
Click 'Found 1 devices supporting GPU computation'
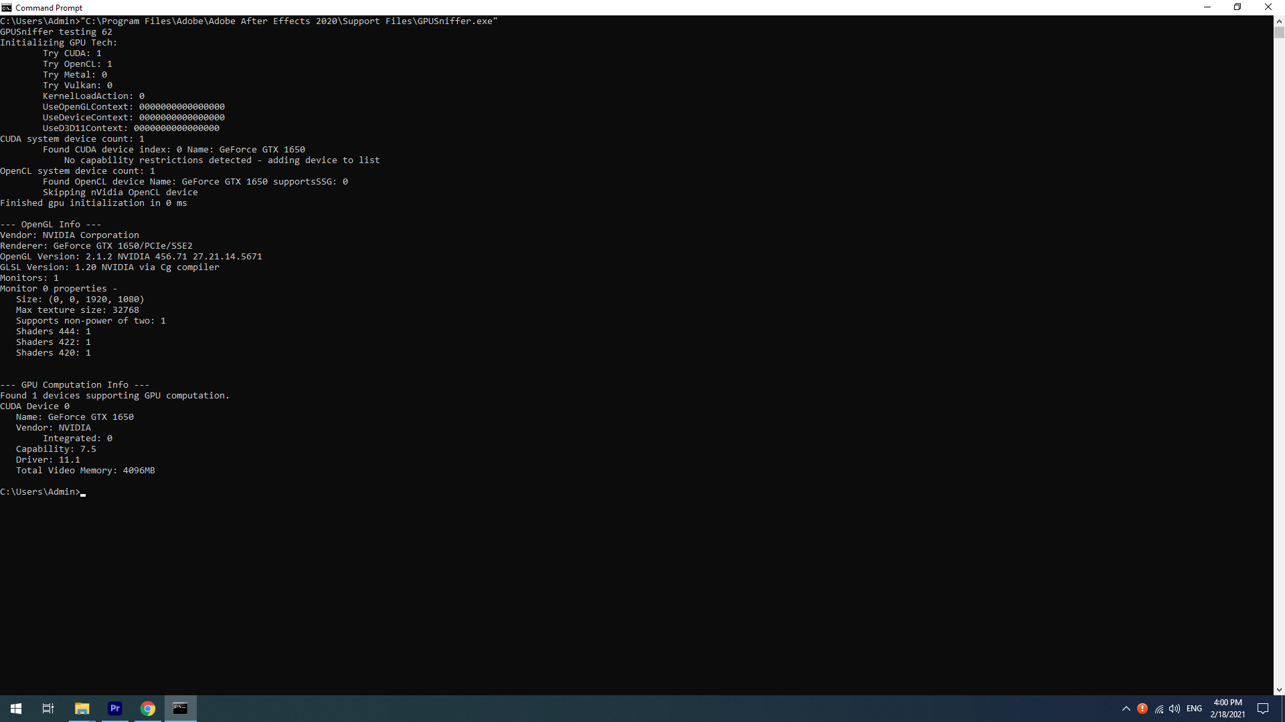point(115,396)
